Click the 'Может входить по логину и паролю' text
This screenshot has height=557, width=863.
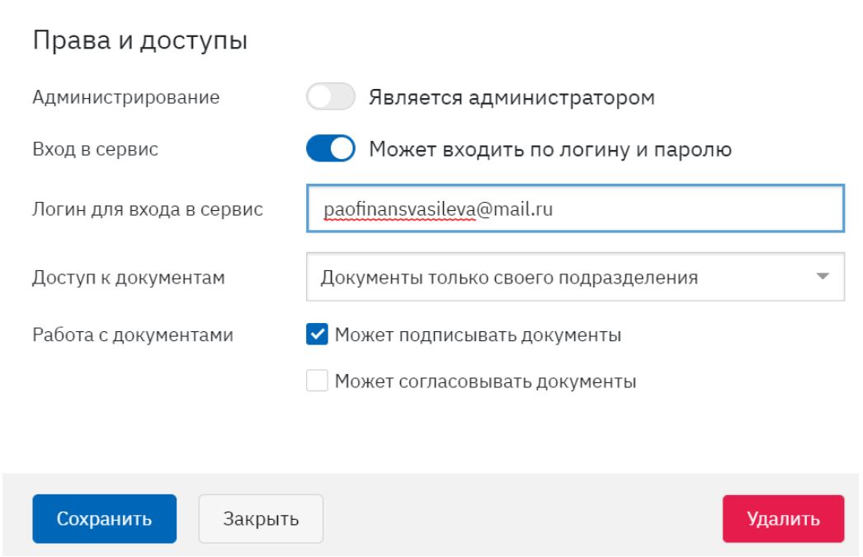click(x=549, y=149)
